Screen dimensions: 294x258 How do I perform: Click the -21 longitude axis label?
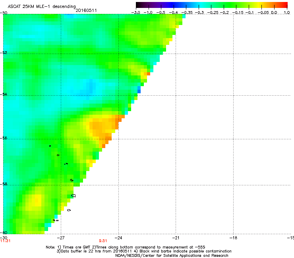[176, 238]
